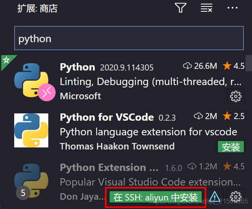252x209 pixels.
Task: Click the python search input field
Action: click(129, 38)
